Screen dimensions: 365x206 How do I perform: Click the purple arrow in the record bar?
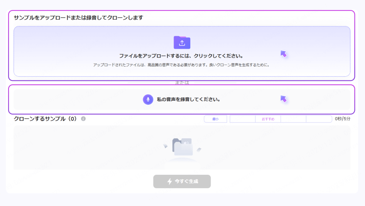(284, 99)
